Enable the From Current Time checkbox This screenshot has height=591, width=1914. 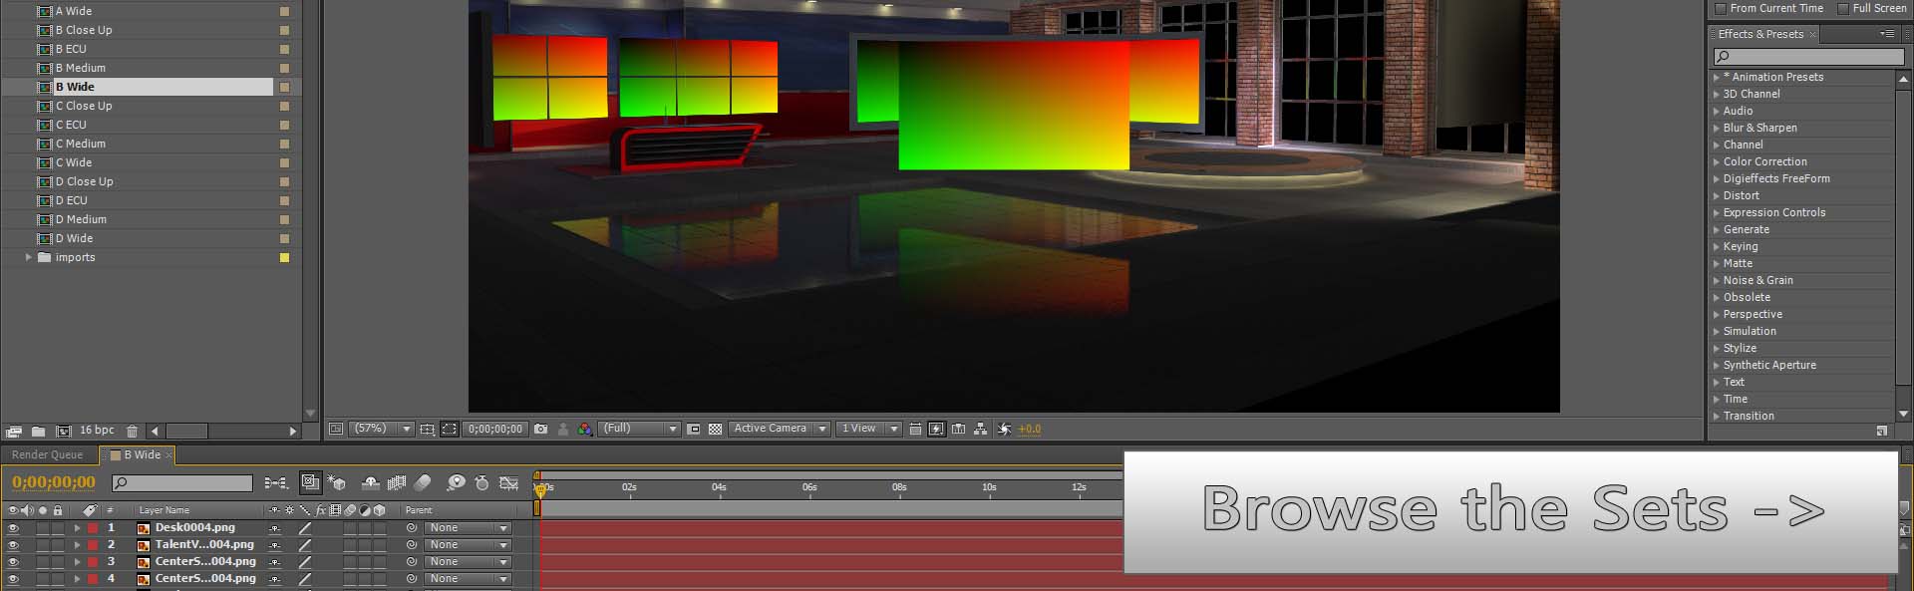click(1720, 9)
